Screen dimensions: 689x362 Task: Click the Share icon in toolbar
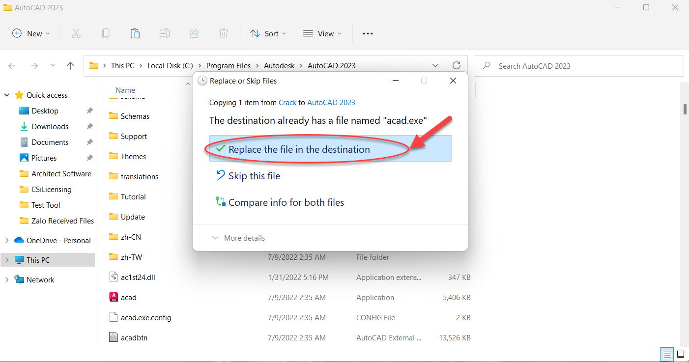pyautogui.click(x=194, y=33)
